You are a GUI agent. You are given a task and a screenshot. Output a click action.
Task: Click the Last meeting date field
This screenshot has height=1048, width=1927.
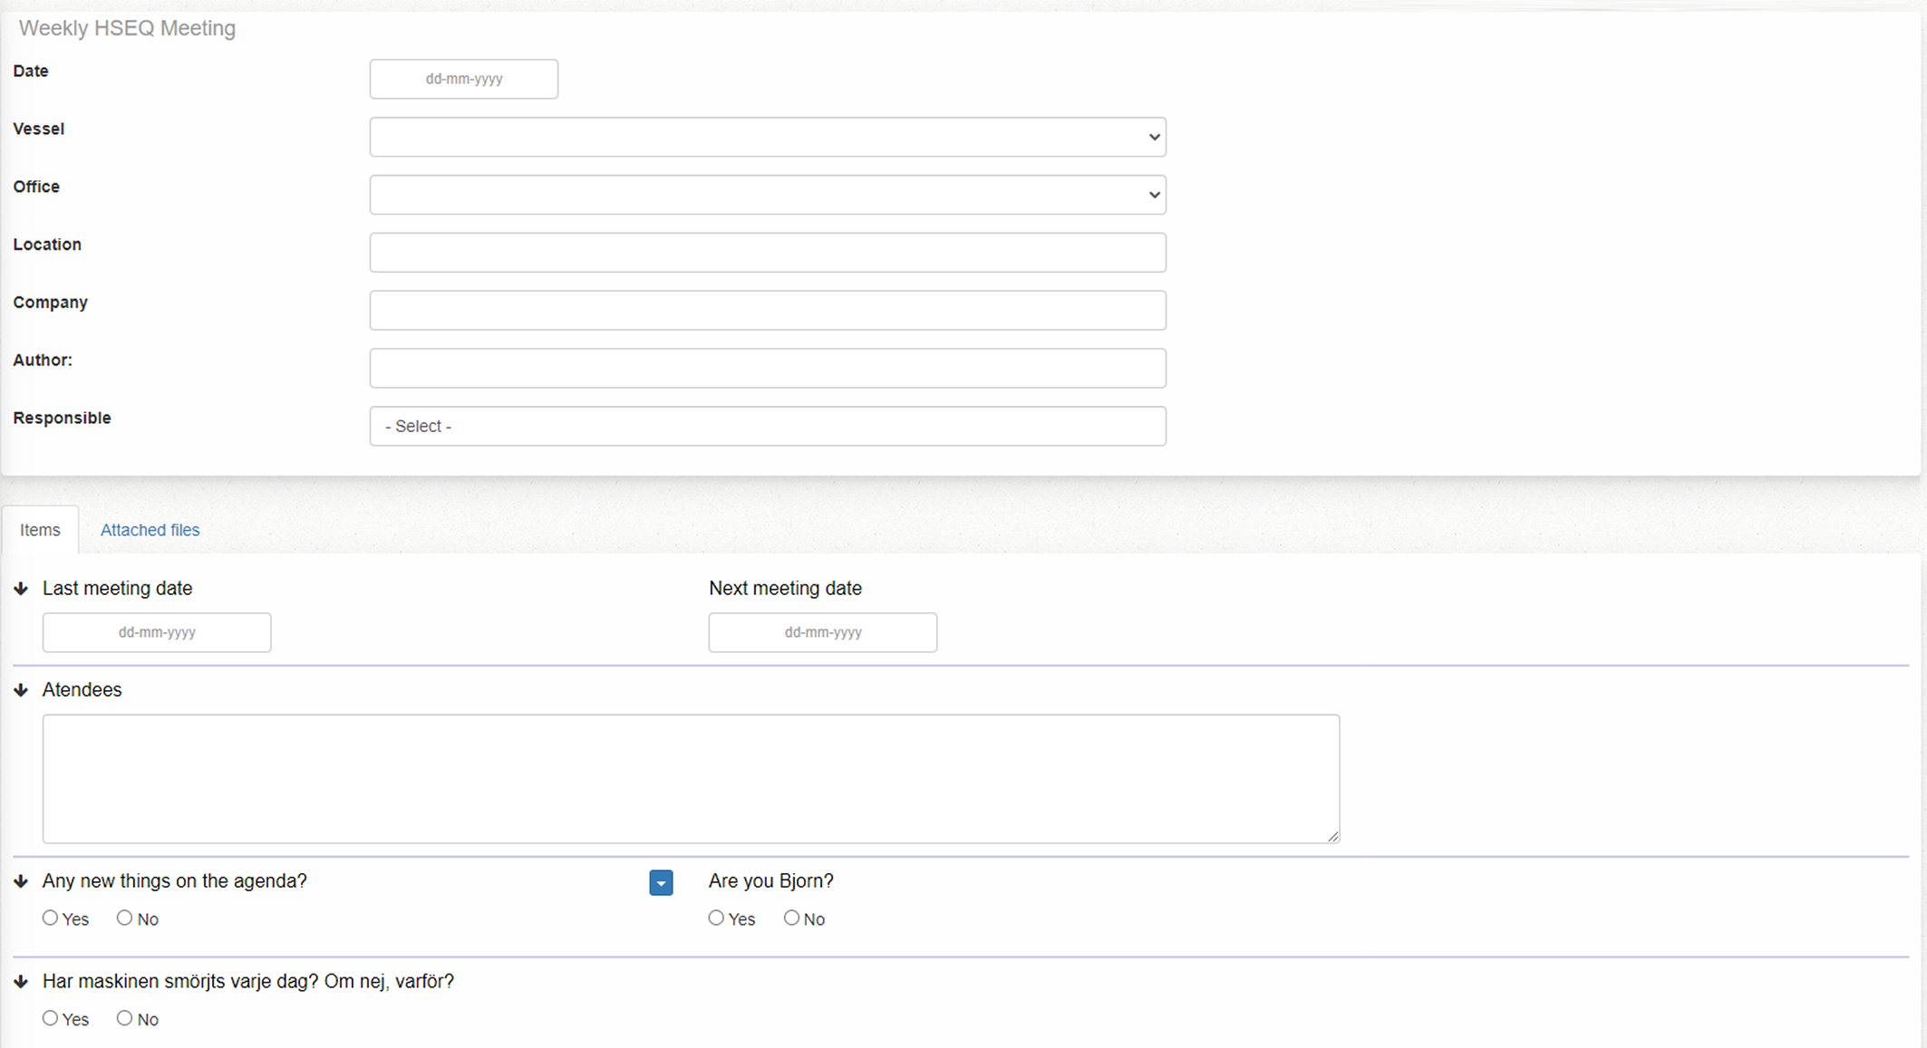pyautogui.click(x=157, y=632)
